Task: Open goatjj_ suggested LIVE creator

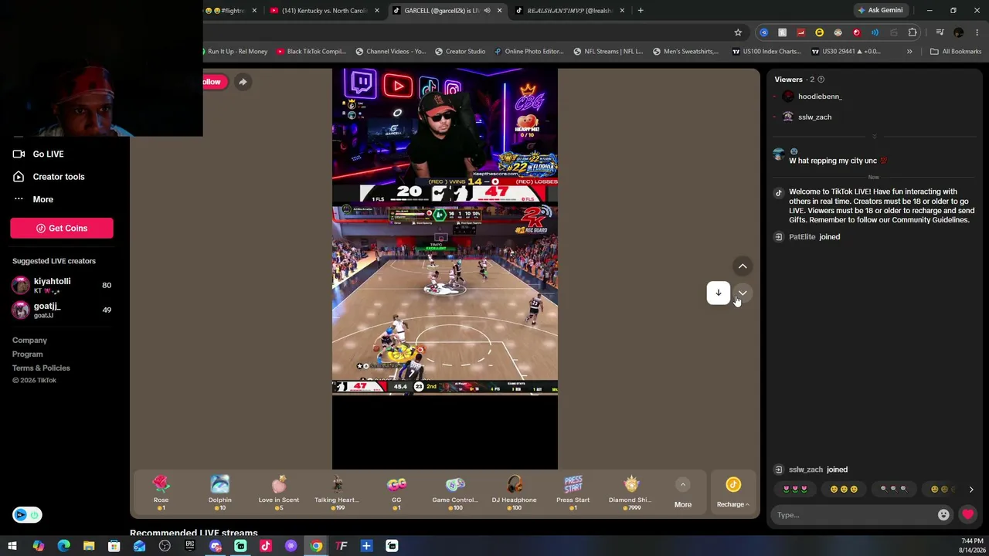Action: (62, 310)
